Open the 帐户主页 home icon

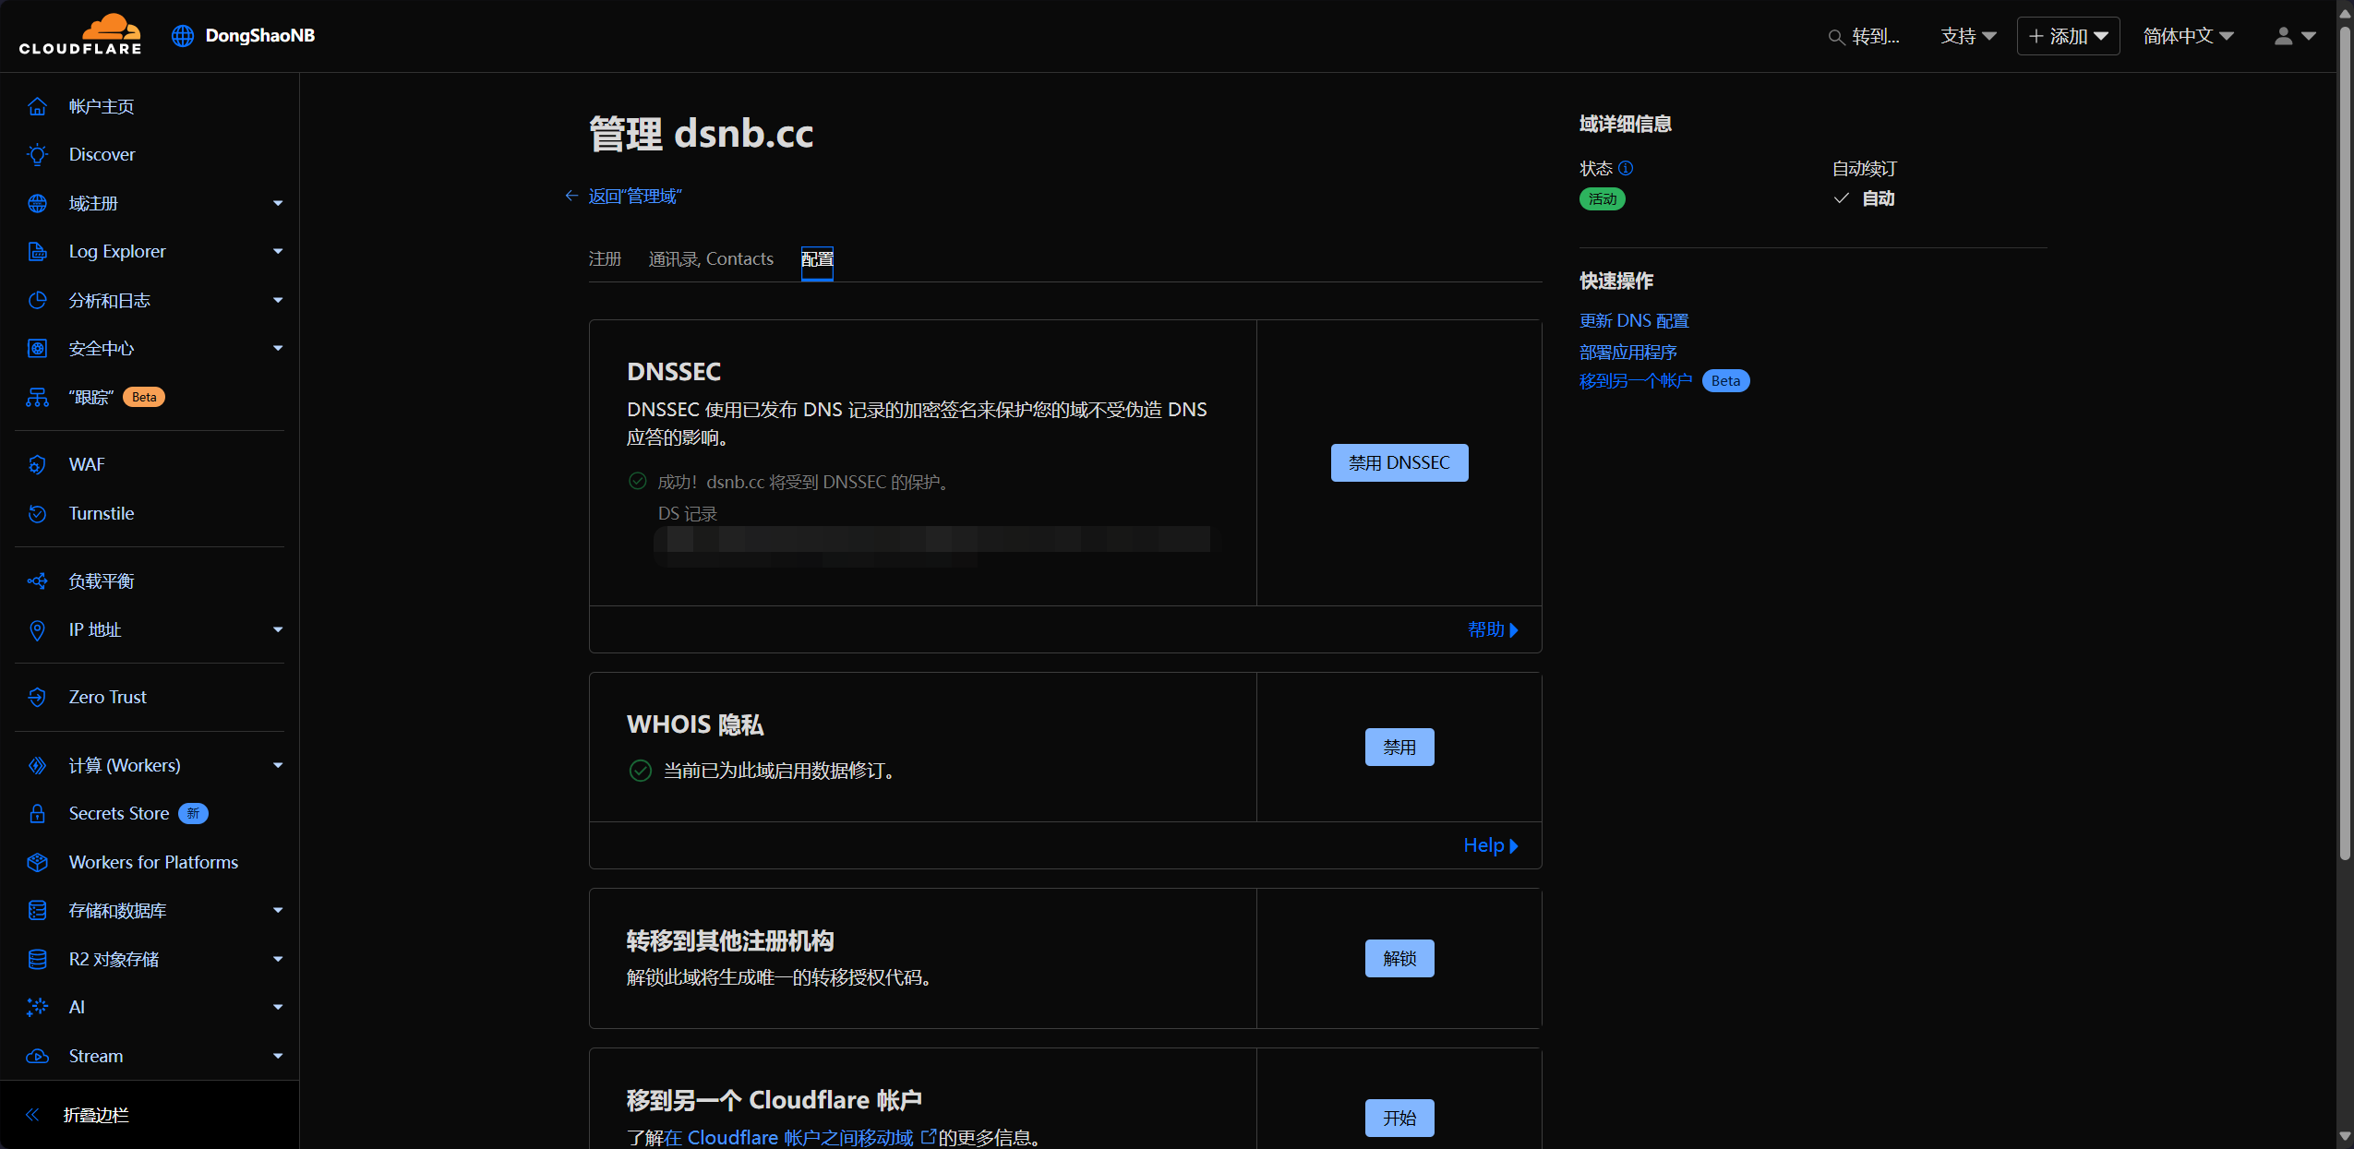pyautogui.click(x=37, y=106)
